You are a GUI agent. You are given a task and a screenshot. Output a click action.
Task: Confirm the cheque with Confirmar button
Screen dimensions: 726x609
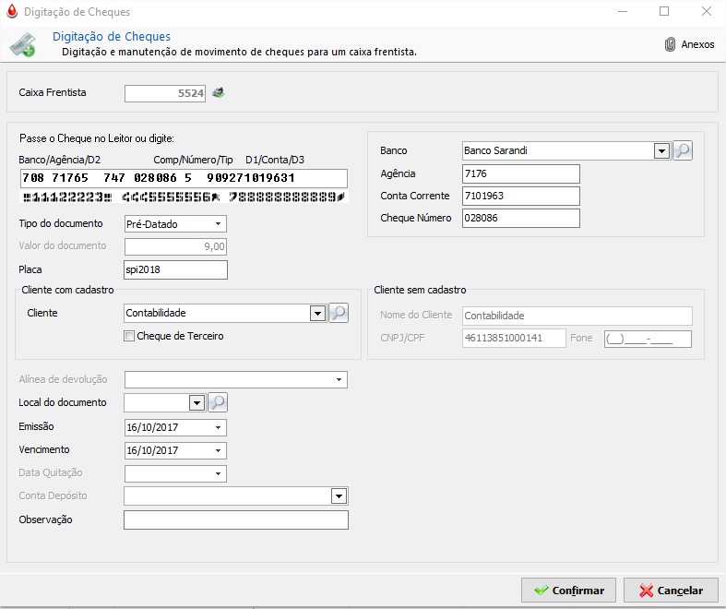click(x=568, y=590)
